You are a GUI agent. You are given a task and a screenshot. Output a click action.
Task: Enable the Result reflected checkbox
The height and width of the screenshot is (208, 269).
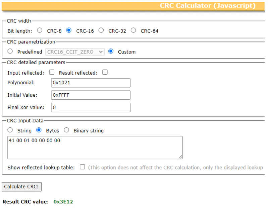[x=105, y=72]
